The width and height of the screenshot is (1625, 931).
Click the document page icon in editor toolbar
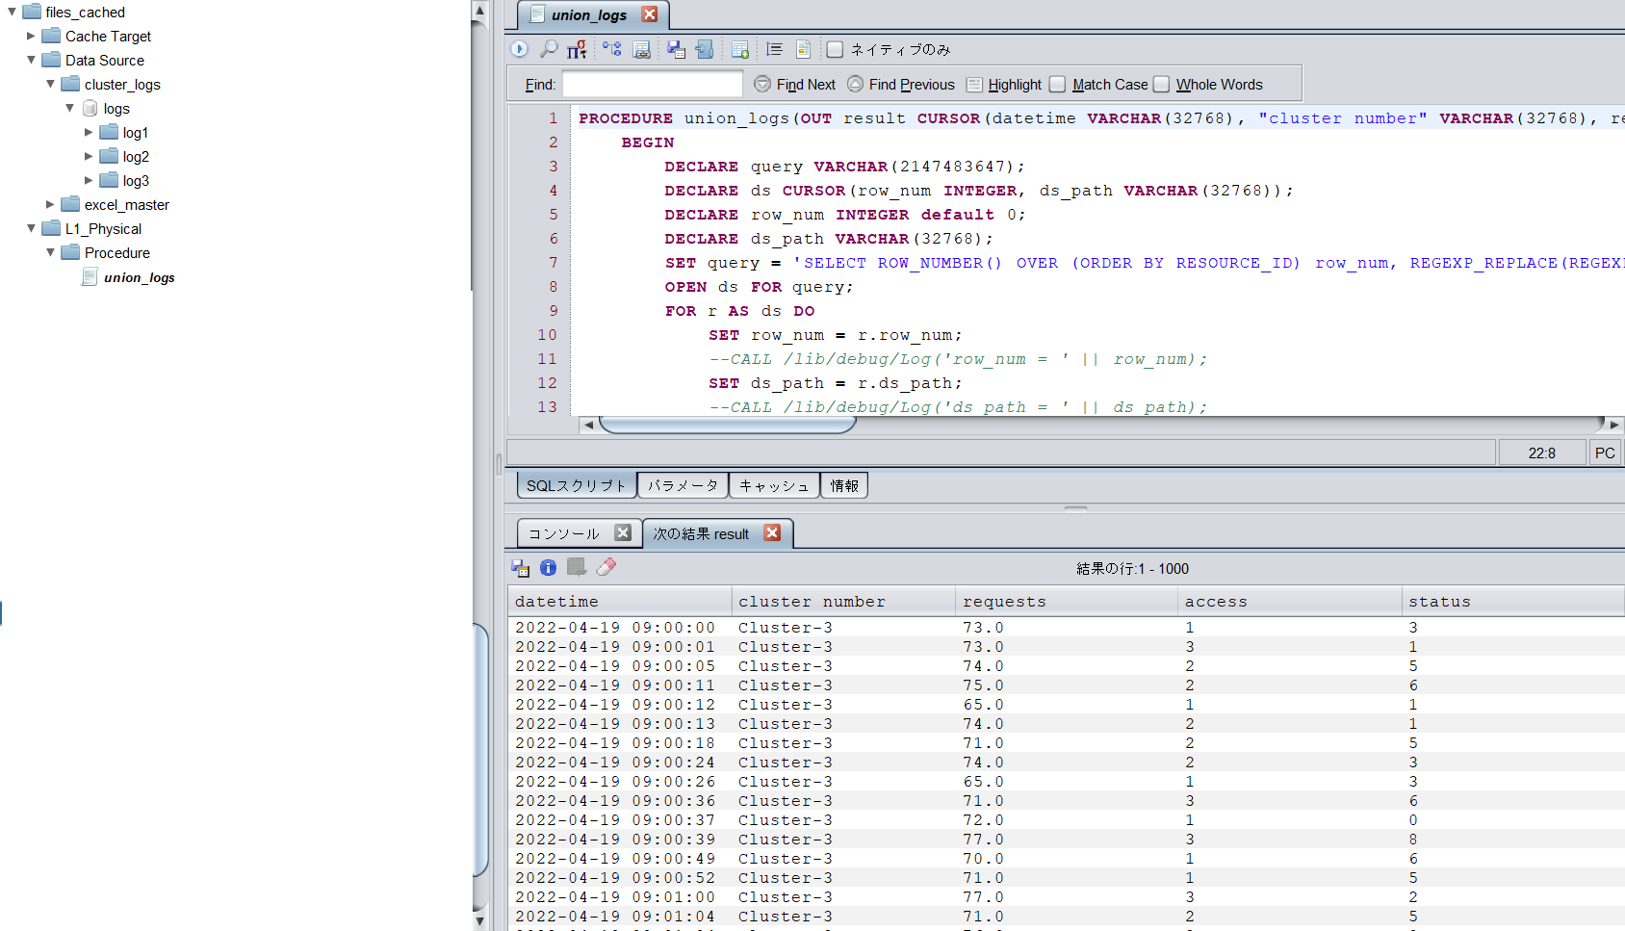click(804, 49)
